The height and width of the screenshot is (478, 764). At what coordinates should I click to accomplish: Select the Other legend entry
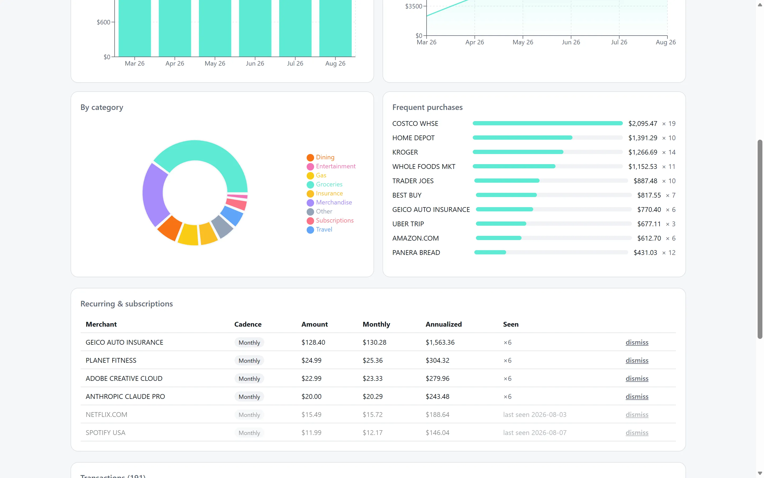click(x=319, y=211)
